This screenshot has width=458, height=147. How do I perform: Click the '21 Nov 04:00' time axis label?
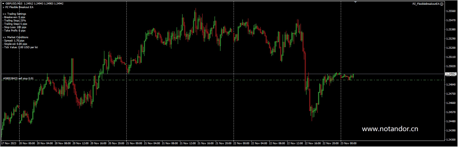point(152,144)
